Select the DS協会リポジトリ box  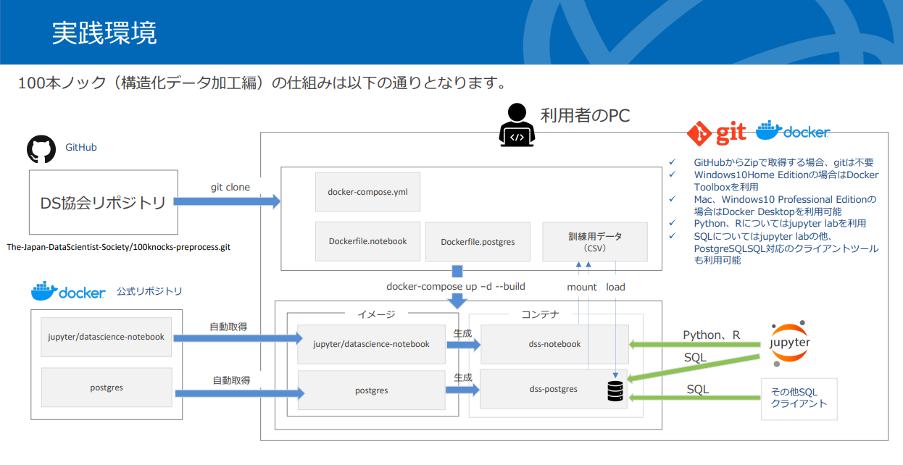(x=103, y=203)
